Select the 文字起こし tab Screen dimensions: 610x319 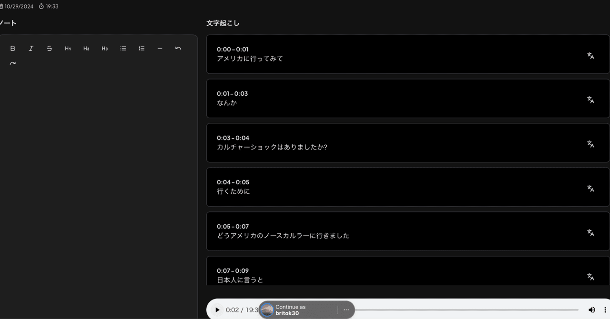223,22
